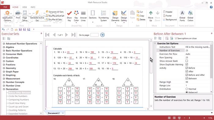Screen dimensions: 214x120
Task: Select Balanced distribution radio button
Action: (187, 92)
